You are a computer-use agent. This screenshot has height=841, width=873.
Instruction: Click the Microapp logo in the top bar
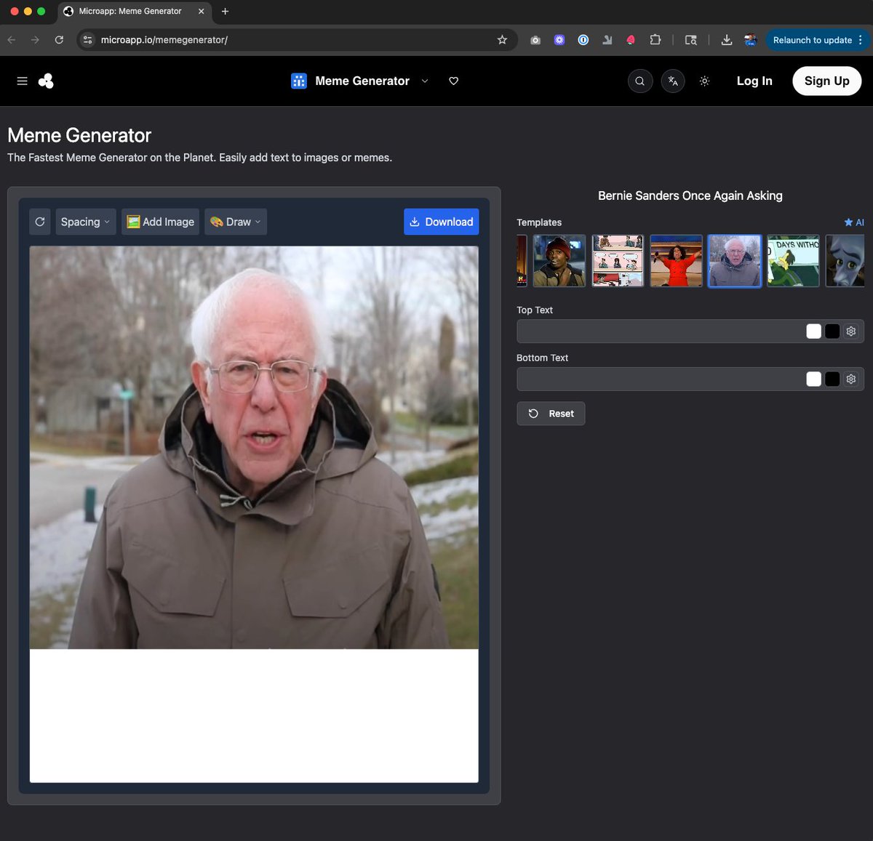click(x=45, y=81)
